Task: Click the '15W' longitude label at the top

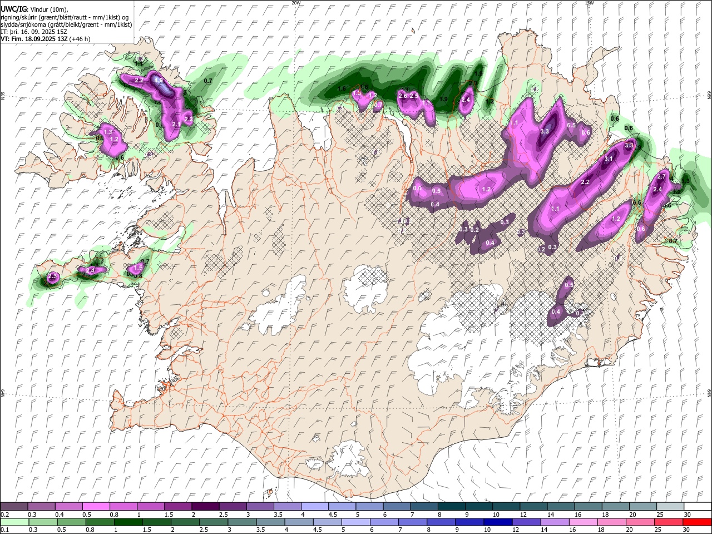Action: pyautogui.click(x=589, y=3)
